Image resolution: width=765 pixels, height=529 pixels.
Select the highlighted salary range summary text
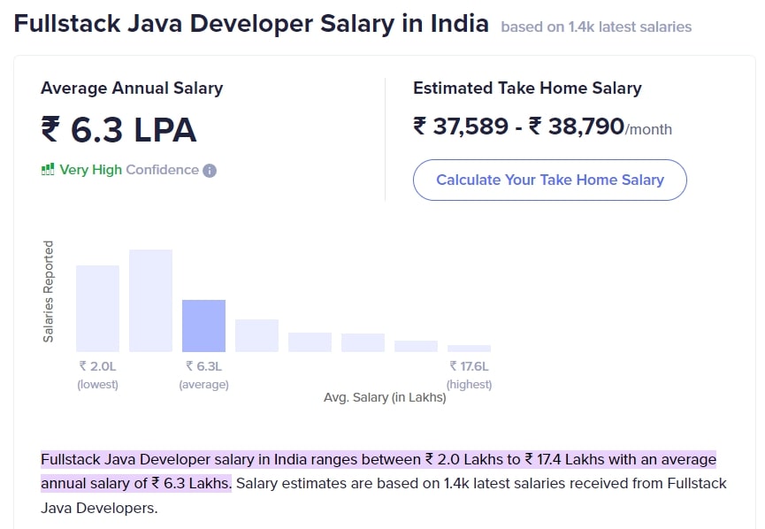coord(379,460)
